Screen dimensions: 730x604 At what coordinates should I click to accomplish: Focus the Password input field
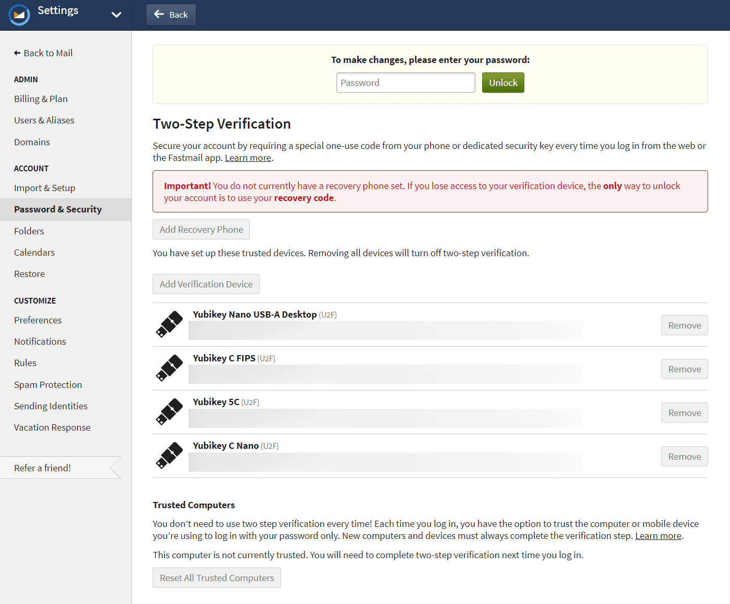coord(406,83)
